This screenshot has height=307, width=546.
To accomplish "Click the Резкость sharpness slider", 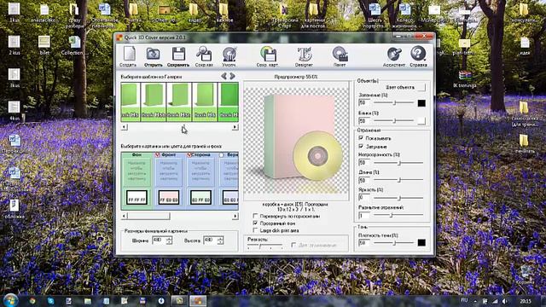I will point(265,246).
